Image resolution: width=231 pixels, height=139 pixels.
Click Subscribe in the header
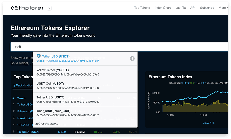207,8
